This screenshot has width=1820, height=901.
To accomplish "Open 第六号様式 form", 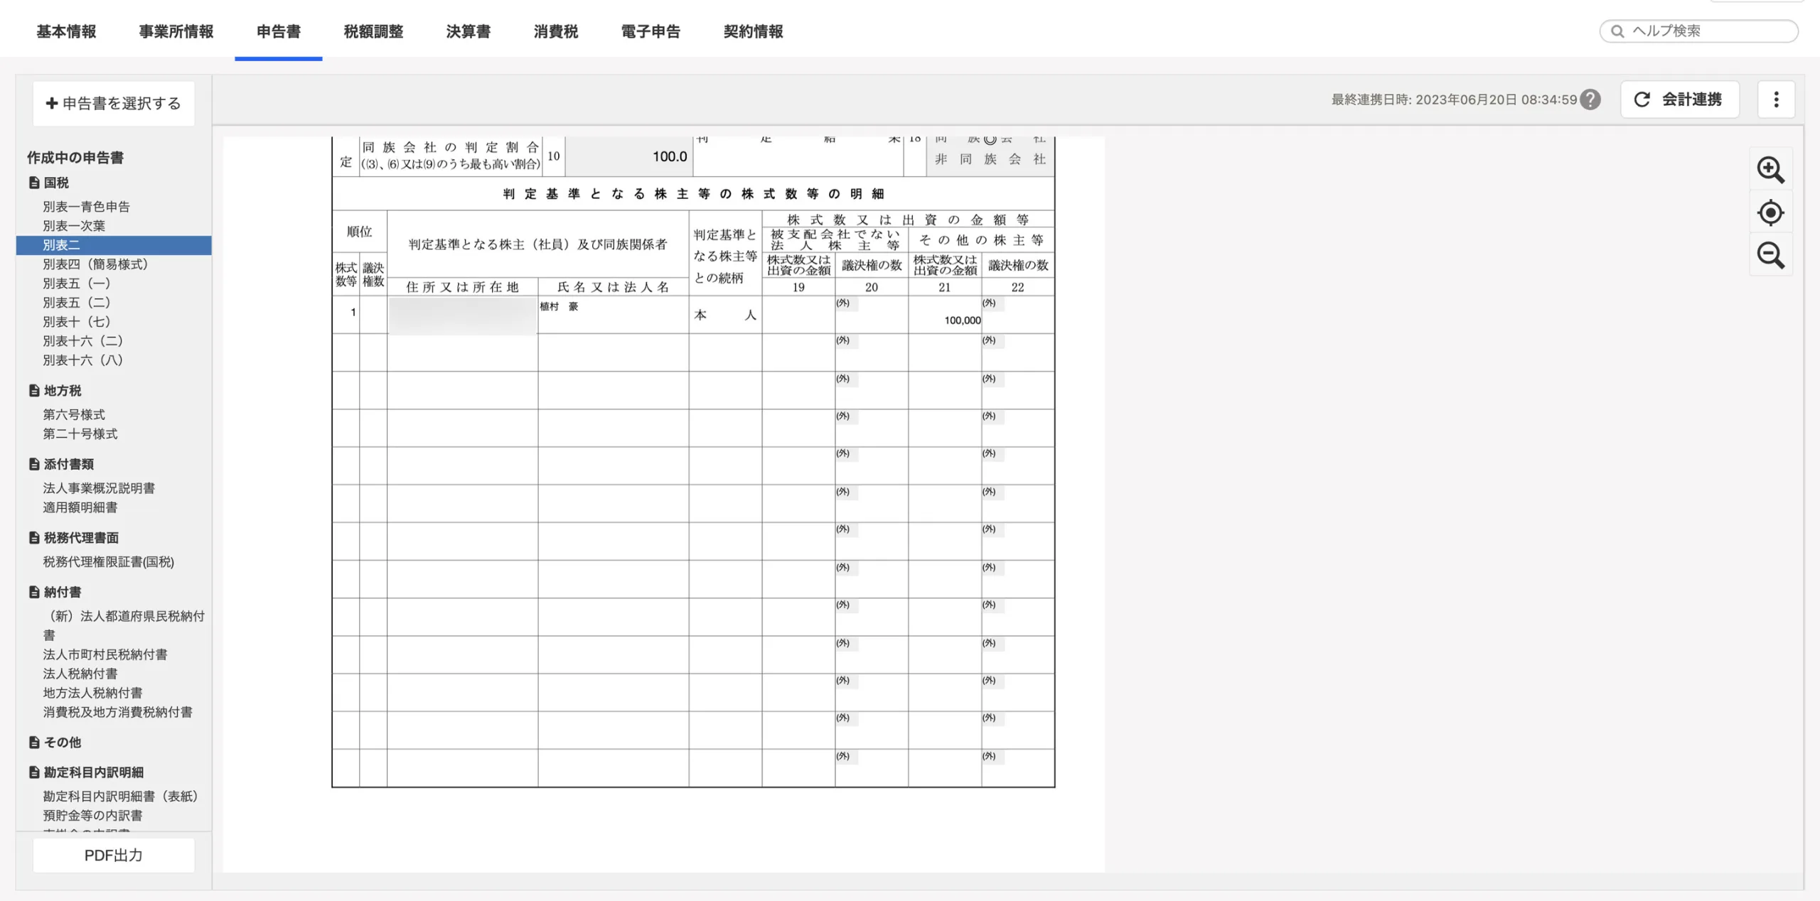I will point(74,414).
